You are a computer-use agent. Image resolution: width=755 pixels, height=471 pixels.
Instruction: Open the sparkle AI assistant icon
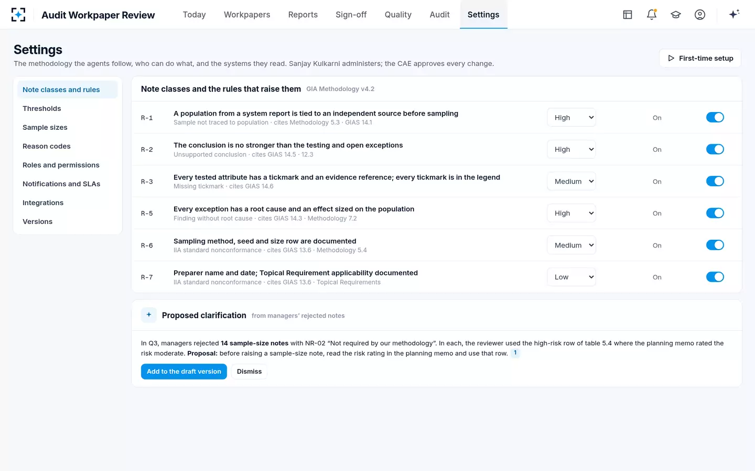click(x=734, y=14)
